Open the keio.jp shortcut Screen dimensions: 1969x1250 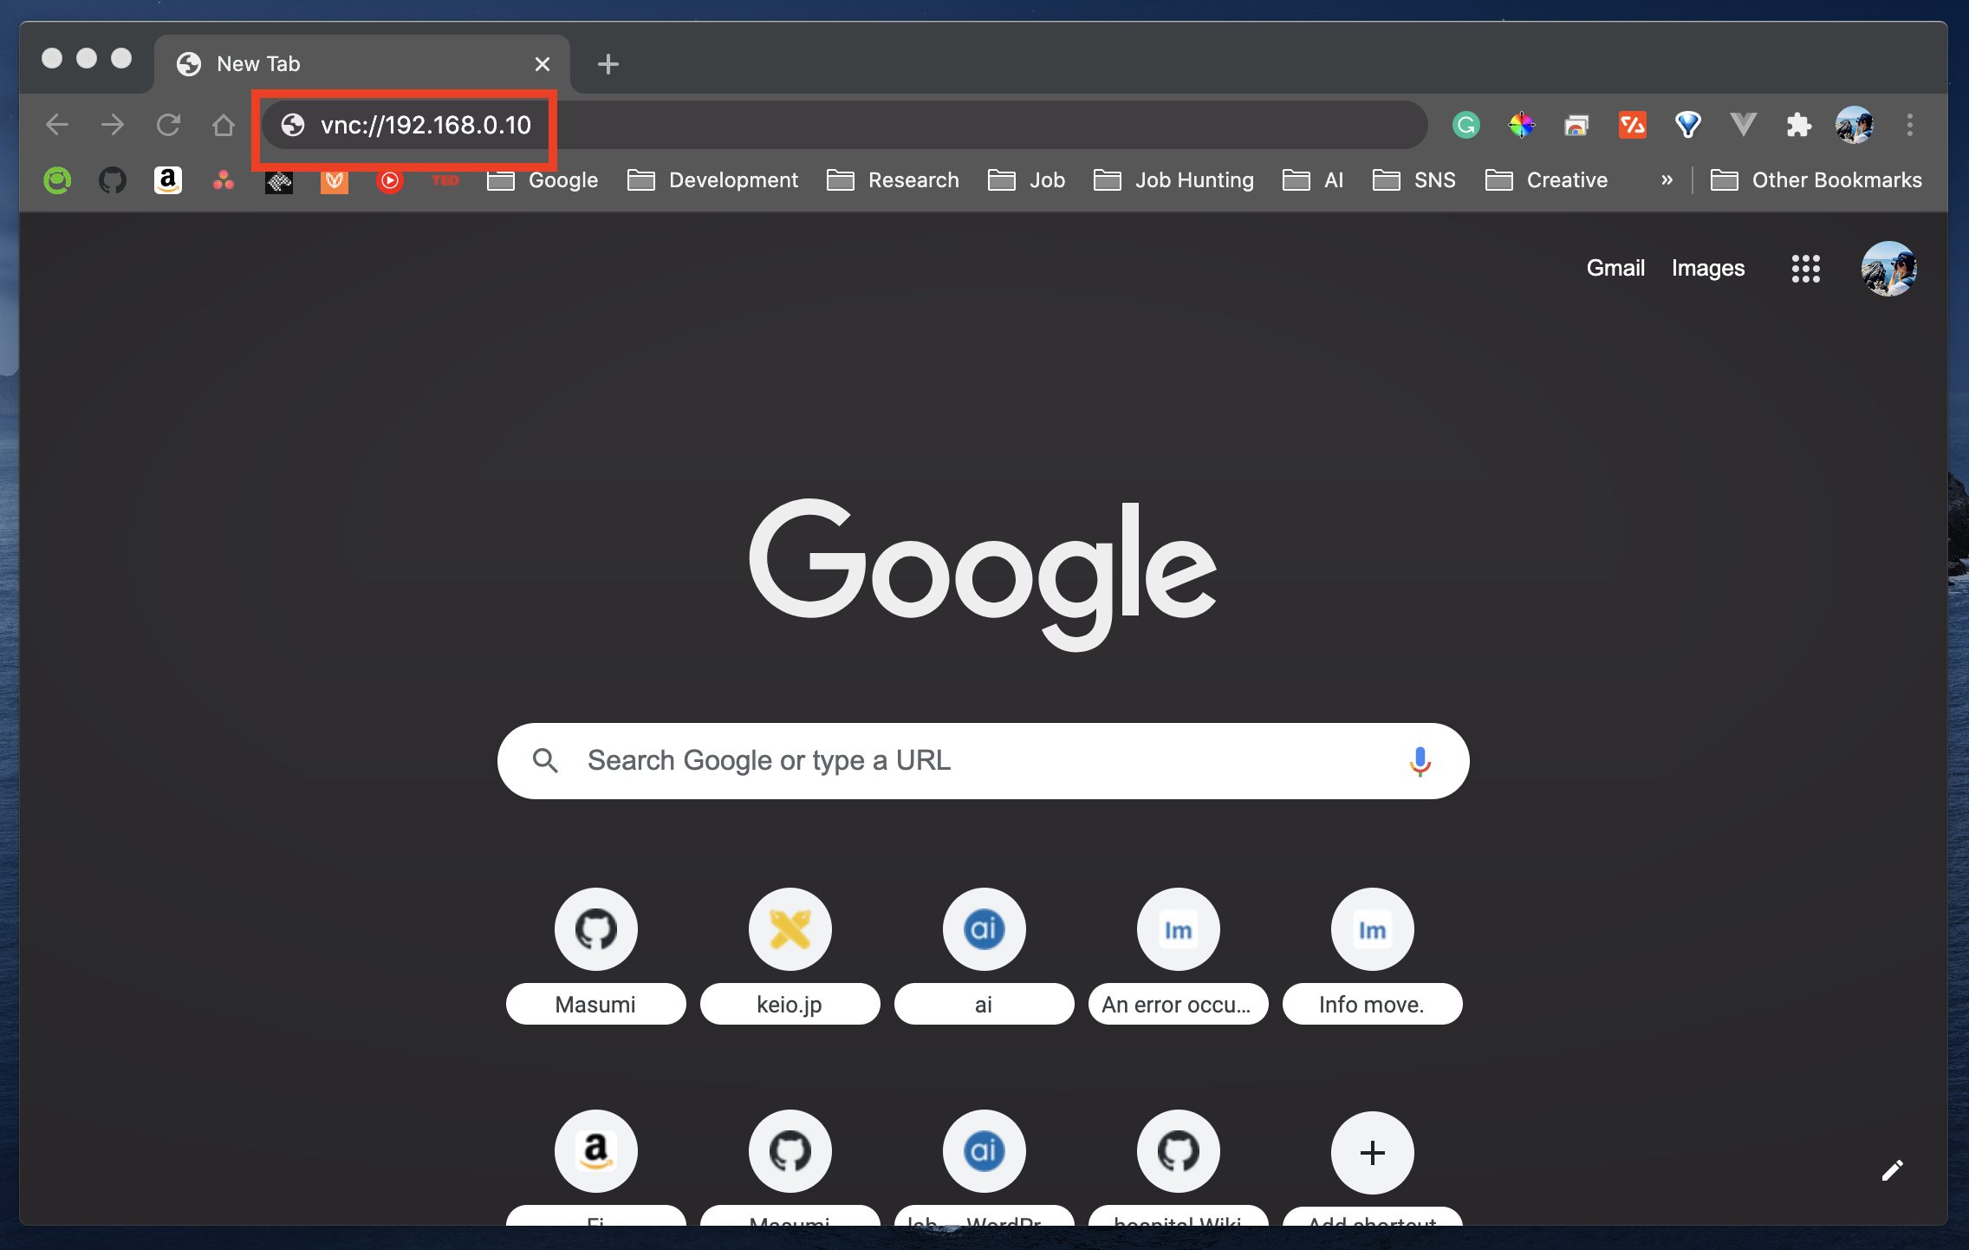pyautogui.click(x=790, y=955)
